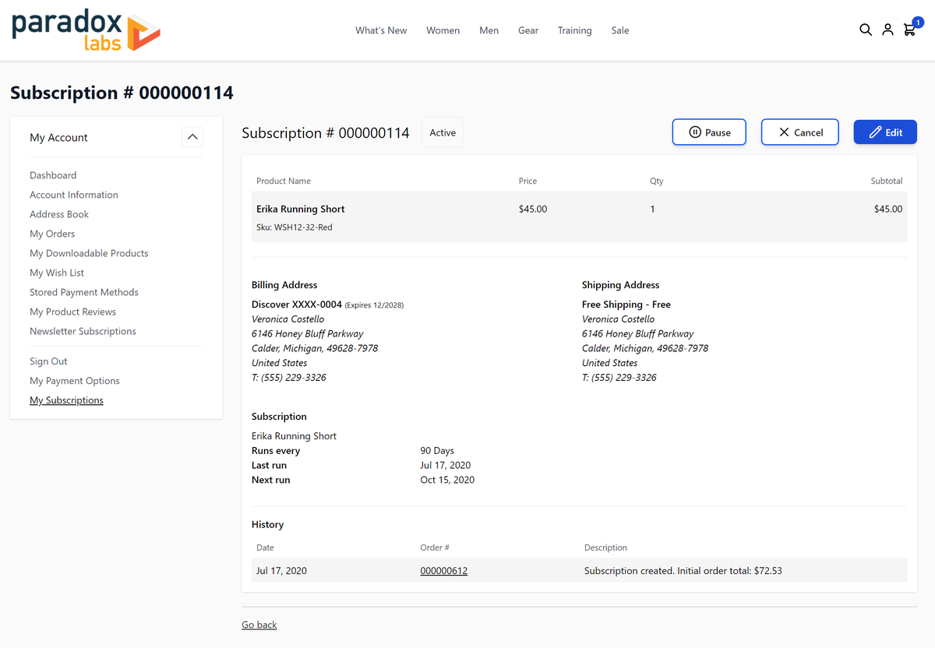
Task: Open the user account icon
Action: (x=887, y=30)
